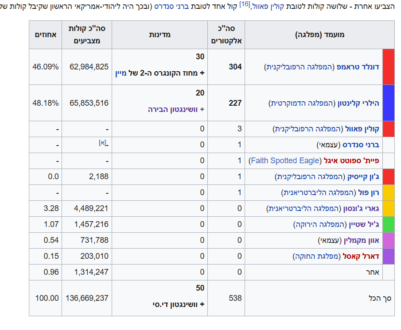The height and width of the screenshot is (330, 401).
Task: Click the המפלגה הדמוקרטית (Democratic Party) link
Action: point(301,103)
